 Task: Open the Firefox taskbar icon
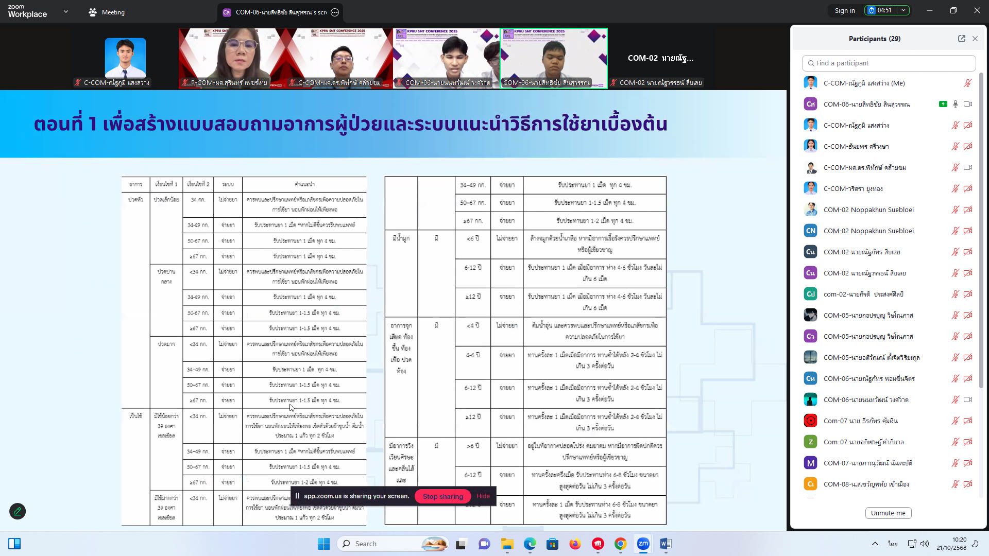coord(575,544)
